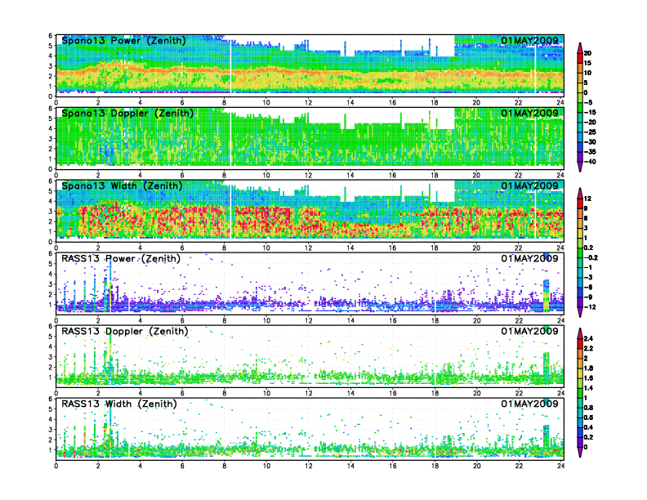Select the 01MAY2009 date in RASS13 Width panel

pyautogui.click(x=529, y=404)
